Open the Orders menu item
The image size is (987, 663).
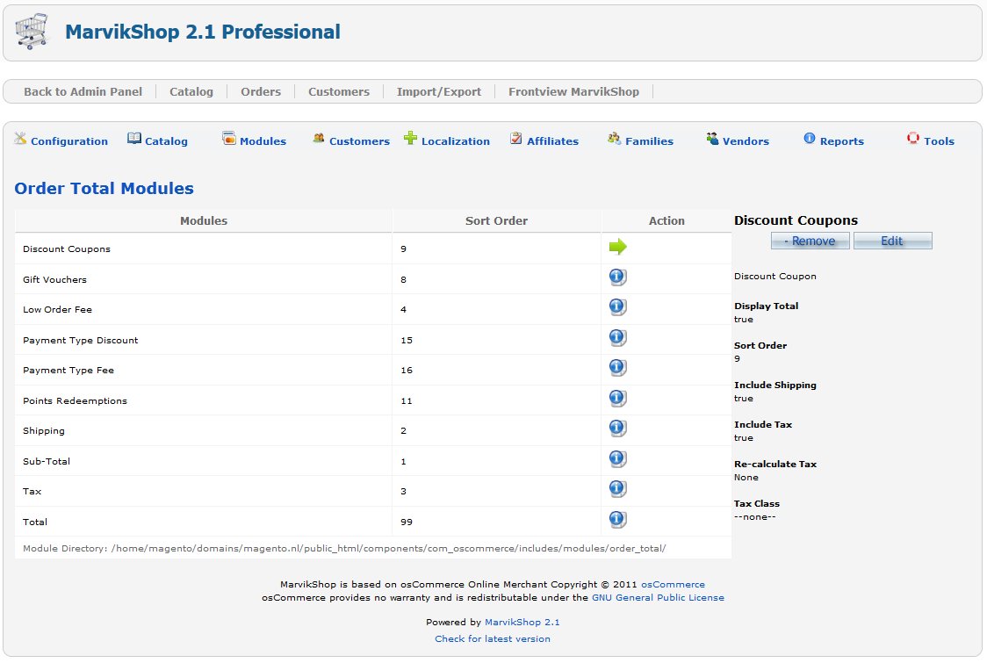(261, 92)
